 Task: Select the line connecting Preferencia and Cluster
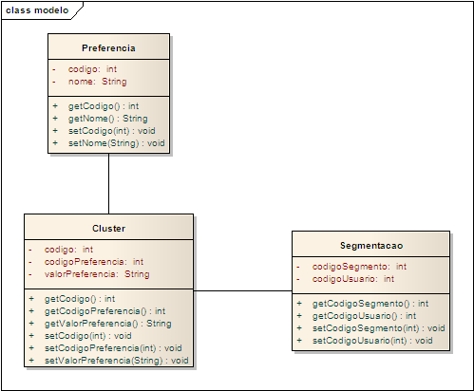108,184
